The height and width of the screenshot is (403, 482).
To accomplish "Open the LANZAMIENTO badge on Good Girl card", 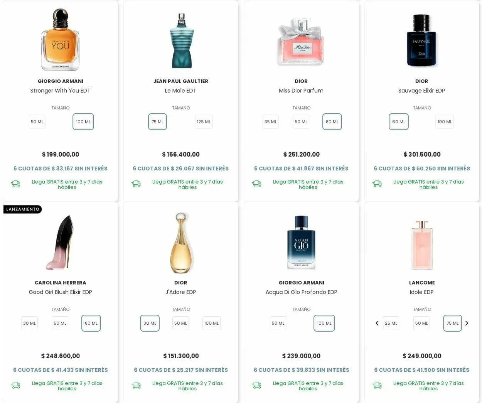I will 23,209.
